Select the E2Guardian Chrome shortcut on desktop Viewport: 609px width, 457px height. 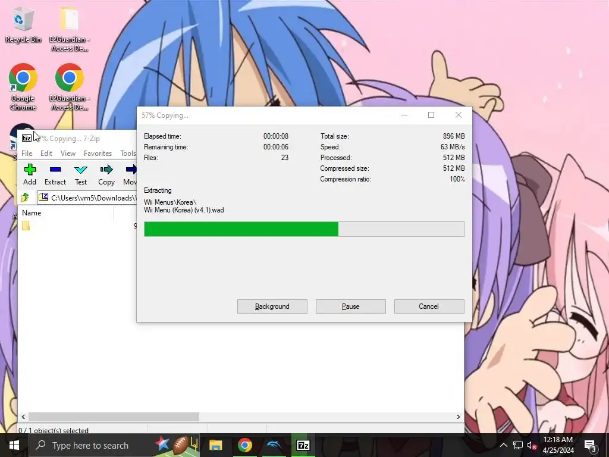[x=70, y=87]
